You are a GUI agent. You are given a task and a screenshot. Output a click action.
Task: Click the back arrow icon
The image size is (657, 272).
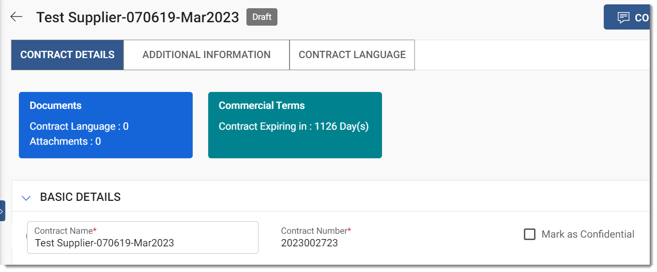(16, 17)
